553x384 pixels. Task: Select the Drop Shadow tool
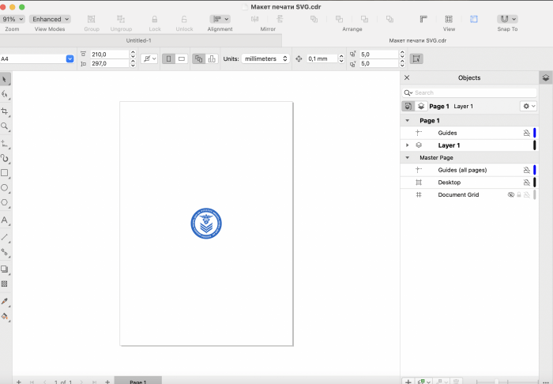click(x=5, y=269)
